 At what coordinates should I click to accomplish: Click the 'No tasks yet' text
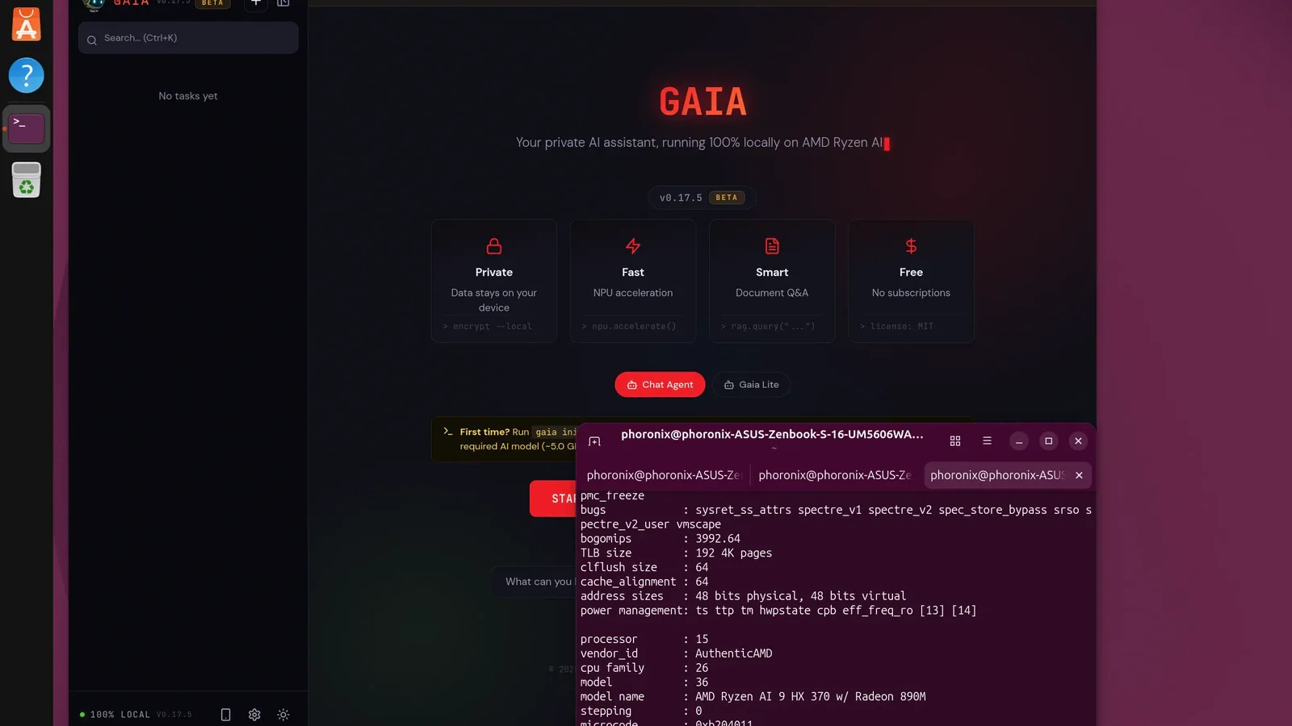pyautogui.click(x=188, y=96)
